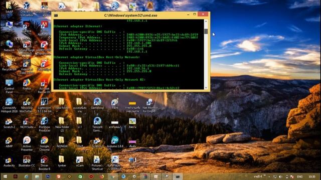
Task: Open the volume control in system tray
Action: (281, 176)
